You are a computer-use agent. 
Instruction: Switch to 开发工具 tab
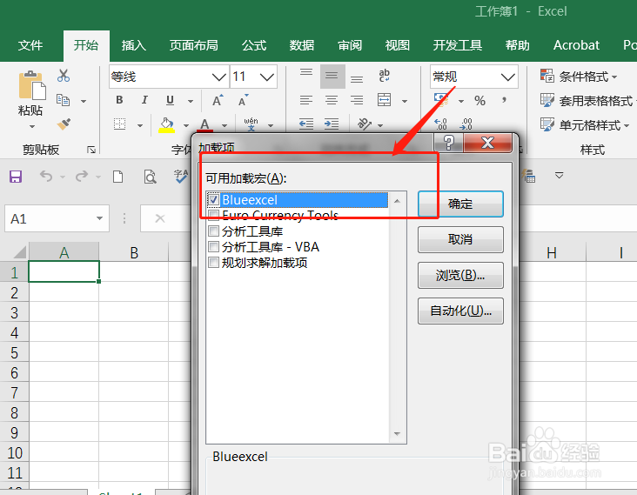(458, 45)
